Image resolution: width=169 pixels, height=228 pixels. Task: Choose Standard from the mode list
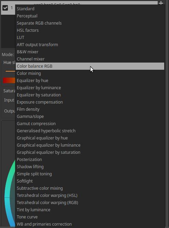(x=90, y=9)
